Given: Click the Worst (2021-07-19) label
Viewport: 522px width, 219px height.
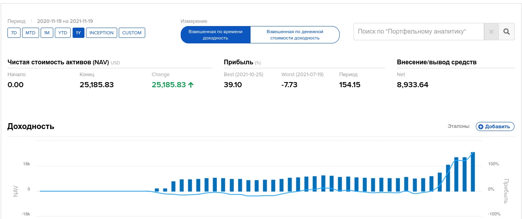Looking at the screenshot, I should tap(303, 75).
